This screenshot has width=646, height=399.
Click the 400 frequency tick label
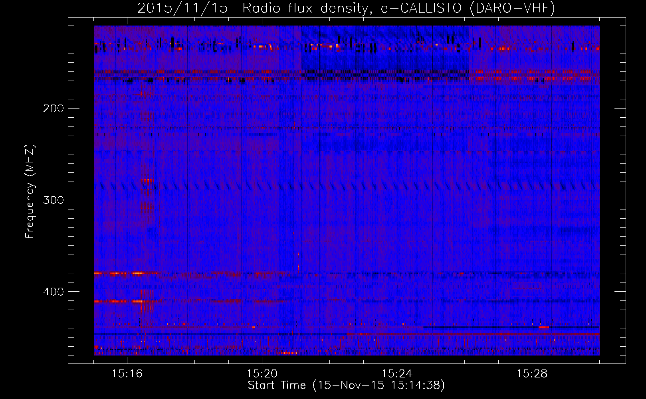[x=54, y=292]
